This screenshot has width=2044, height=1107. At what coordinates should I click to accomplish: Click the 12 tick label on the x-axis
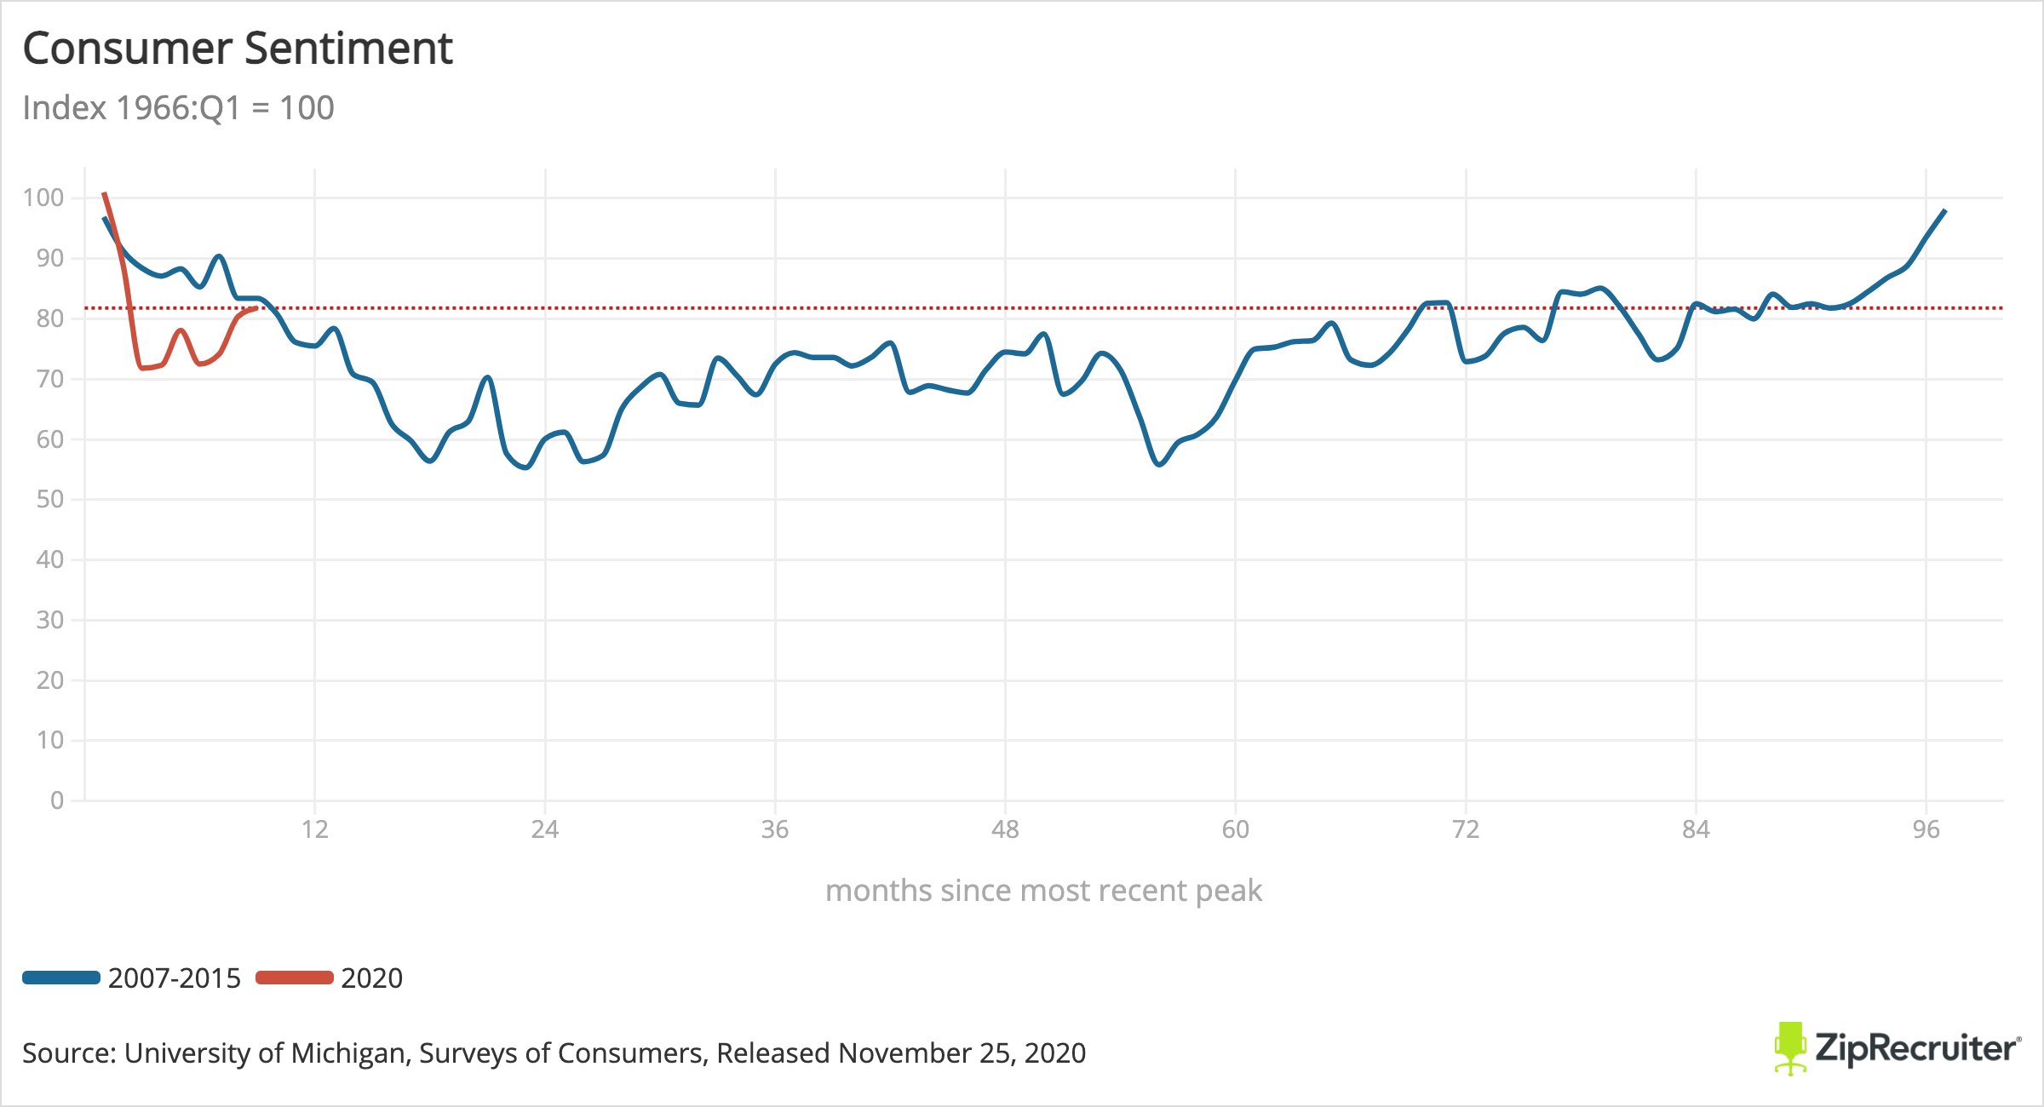tap(315, 829)
